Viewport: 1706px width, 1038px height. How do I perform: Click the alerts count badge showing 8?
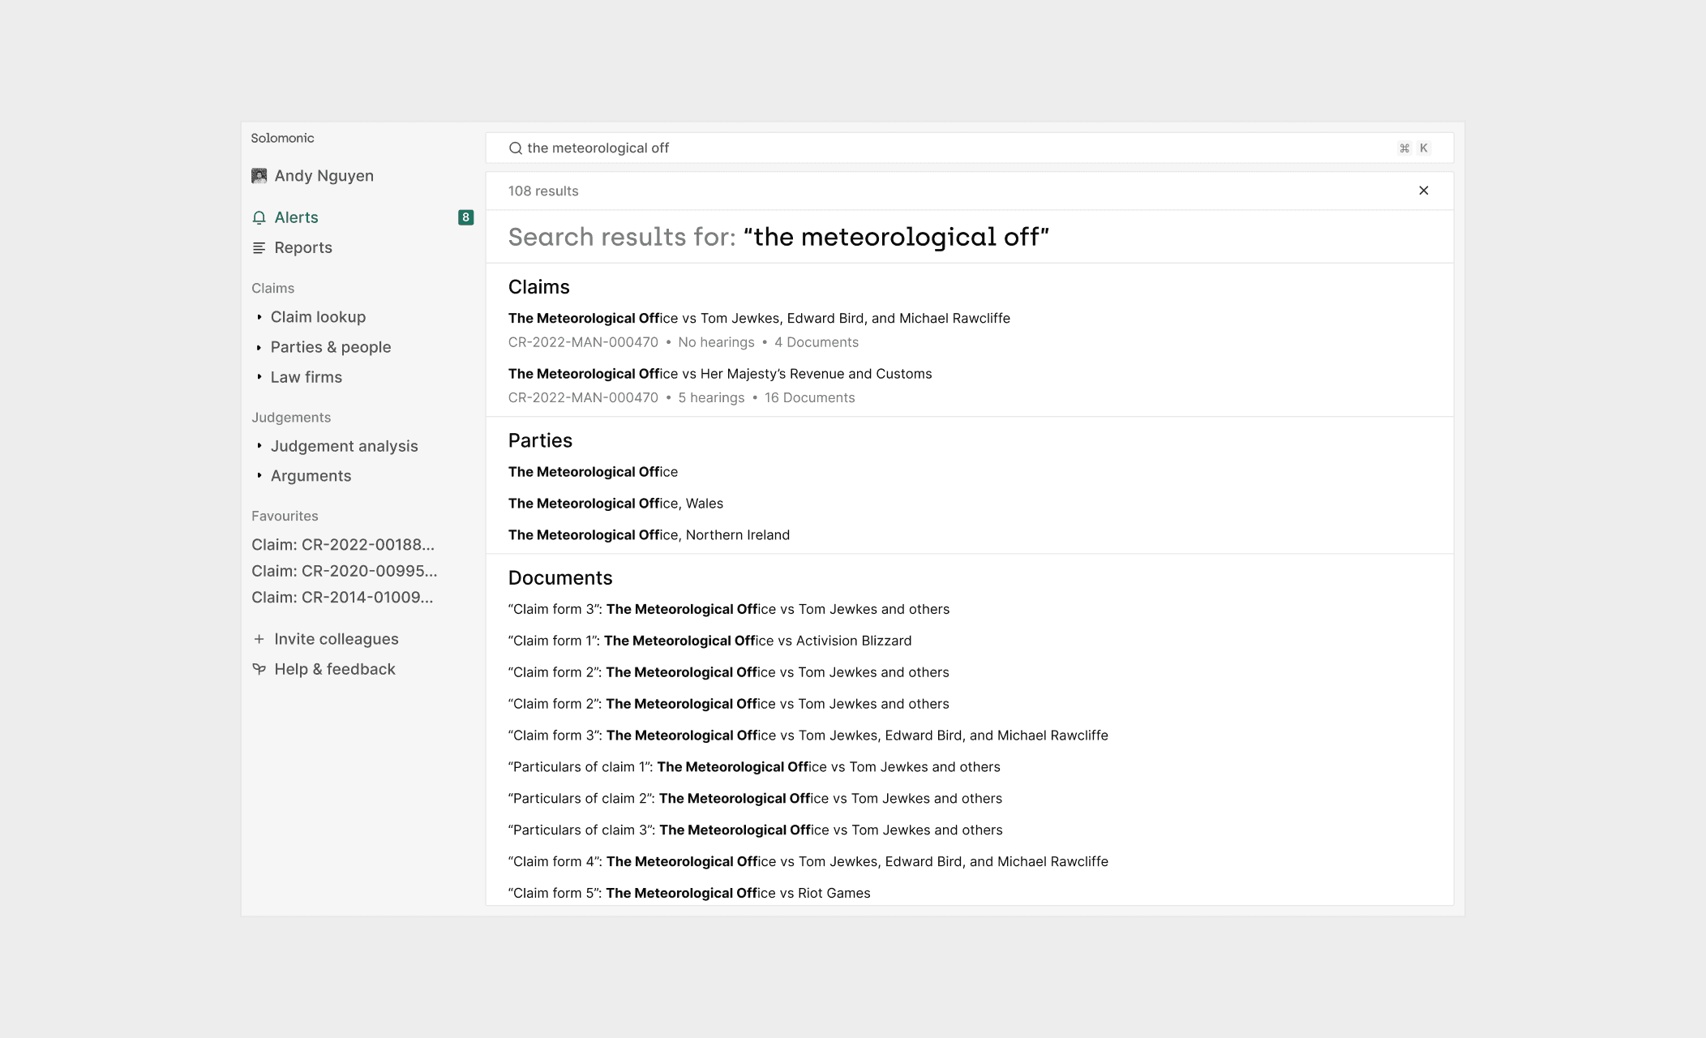[x=465, y=217]
